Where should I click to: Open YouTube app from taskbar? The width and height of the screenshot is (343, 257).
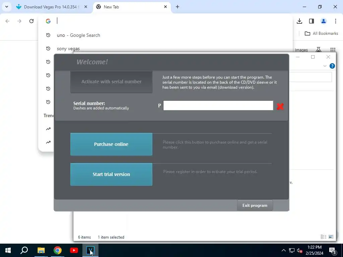pyautogui.click(x=74, y=250)
